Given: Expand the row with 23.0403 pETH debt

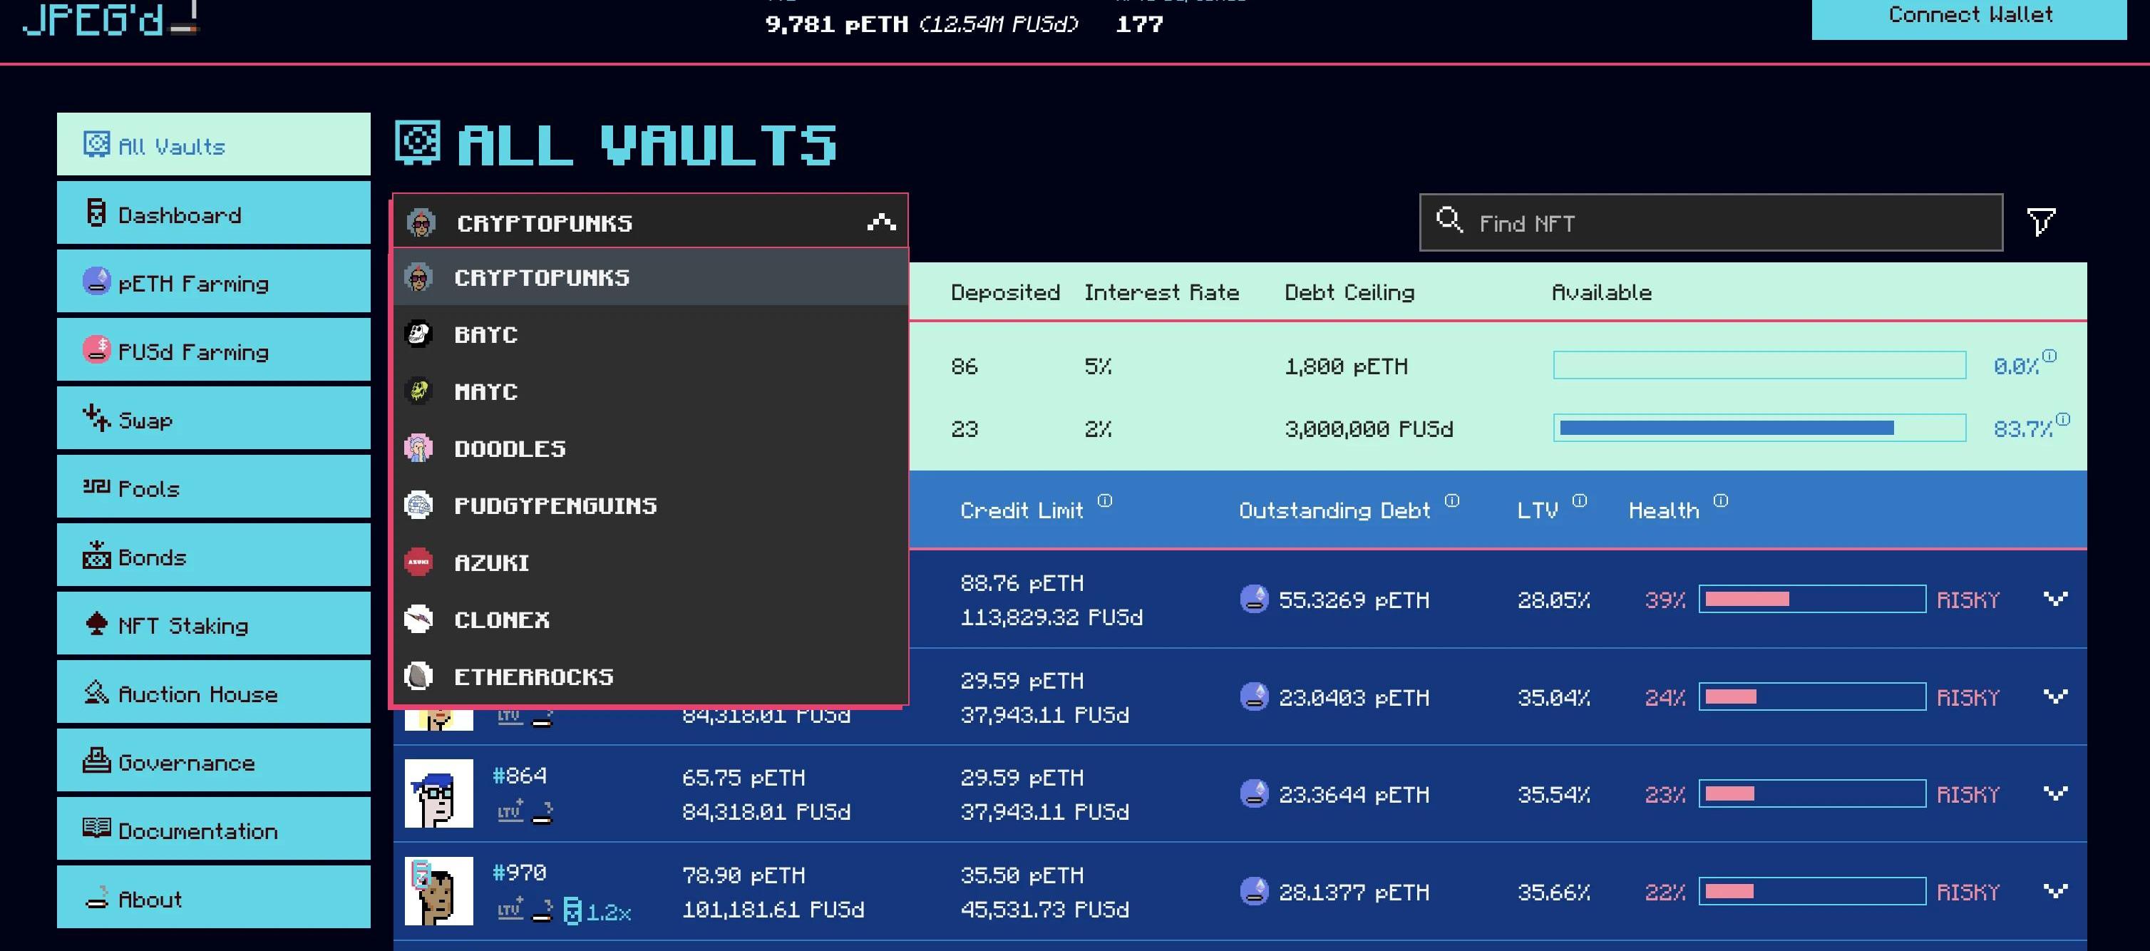Looking at the screenshot, I should point(2055,696).
